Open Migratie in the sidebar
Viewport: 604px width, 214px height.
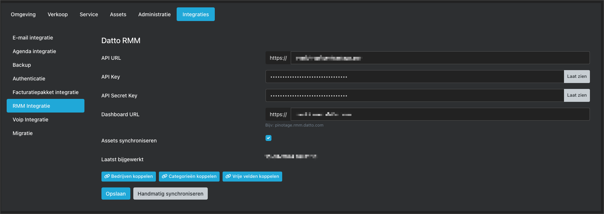(46, 133)
